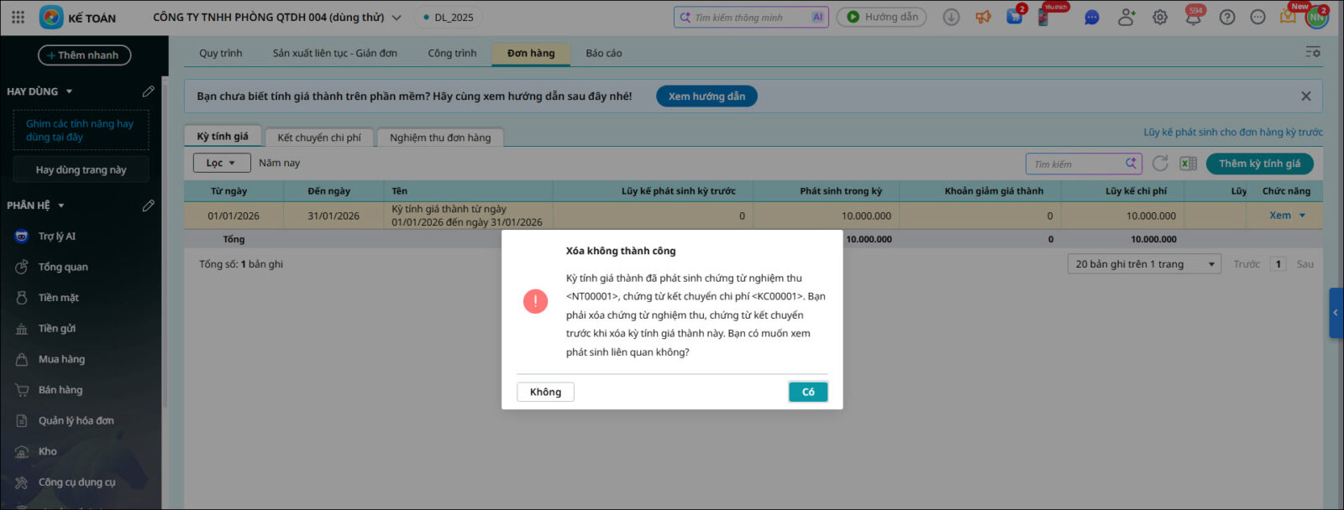The width and height of the screenshot is (1344, 510).
Task: Export the list with Excel icon
Action: click(1188, 164)
